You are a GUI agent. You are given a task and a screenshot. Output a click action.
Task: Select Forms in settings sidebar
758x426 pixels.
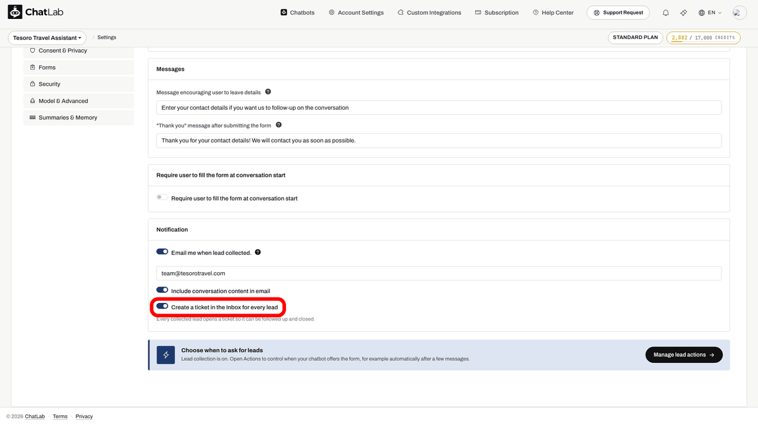(x=78, y=68)
